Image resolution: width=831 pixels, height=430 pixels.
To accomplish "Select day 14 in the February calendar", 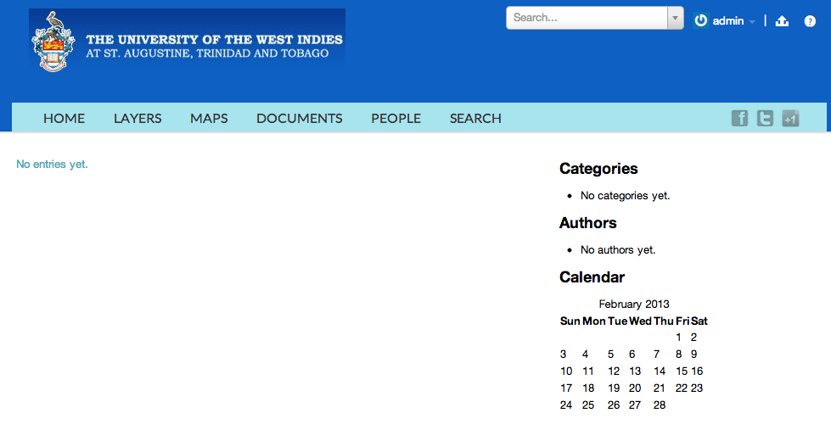I will pos(660,371).
